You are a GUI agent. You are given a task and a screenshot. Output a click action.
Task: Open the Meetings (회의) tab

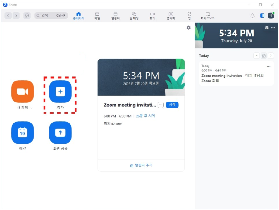(x=152, y=16)
